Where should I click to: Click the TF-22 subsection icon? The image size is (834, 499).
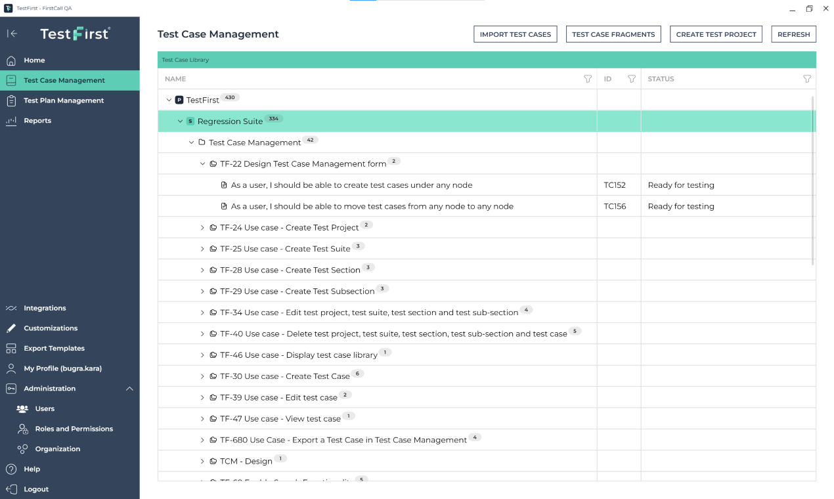(x=213, y=163)
